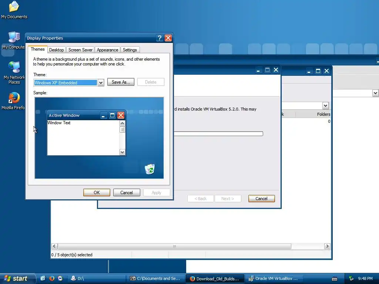
Task: Click the Save As... button
Action: (x=121, y=82)
